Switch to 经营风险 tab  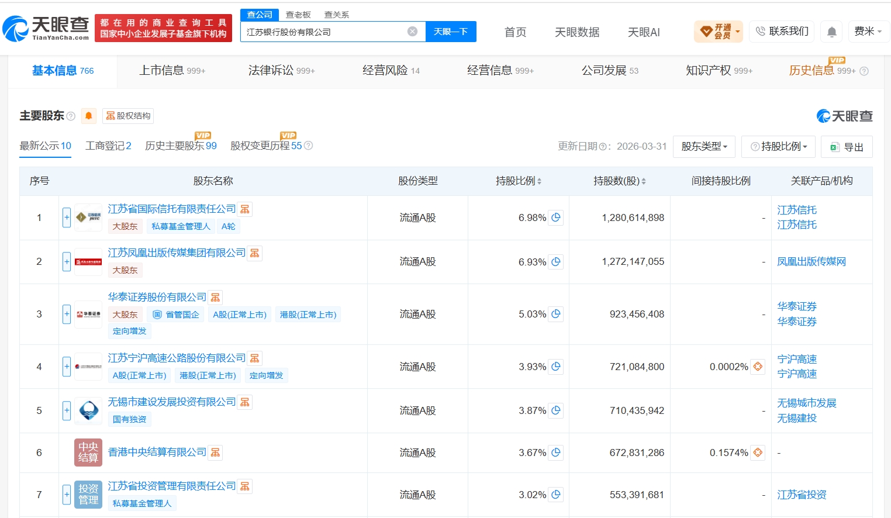click(391, 71)
